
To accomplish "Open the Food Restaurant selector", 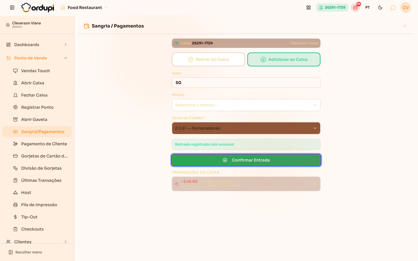I will pos(84,8).
